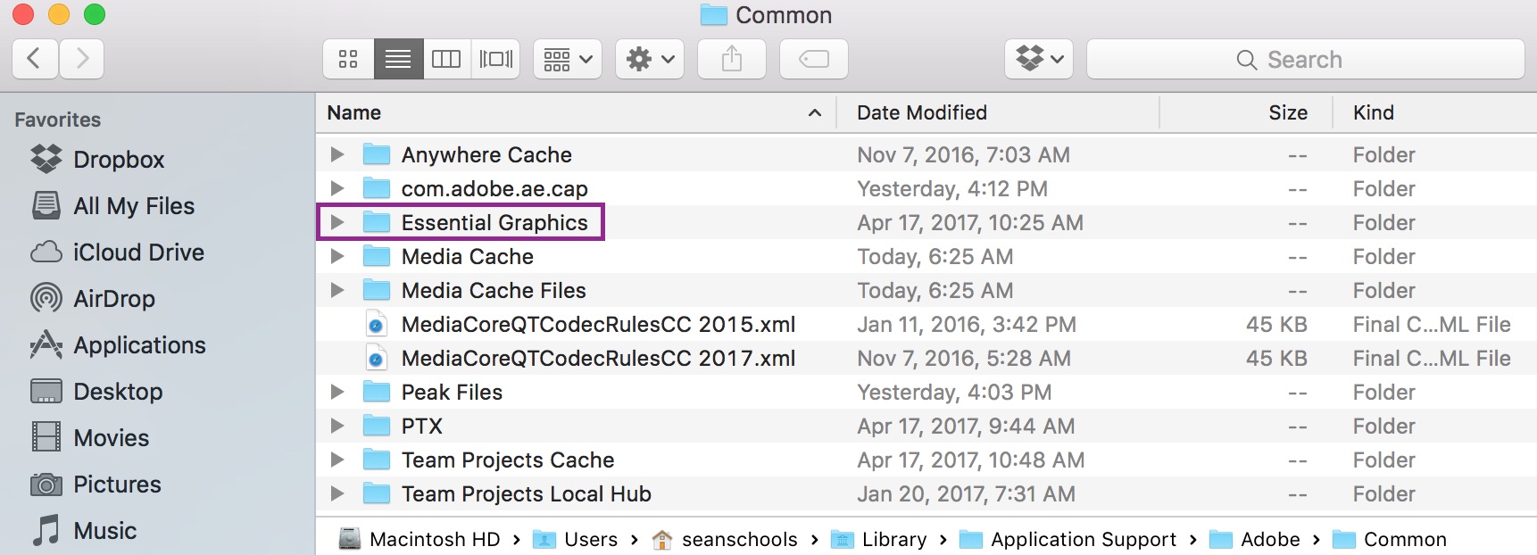This screenshot has height=555, width=1537.
Task: Expand the com.adobe.ae.cap folder triangle
Action: [x=337, y=188]
